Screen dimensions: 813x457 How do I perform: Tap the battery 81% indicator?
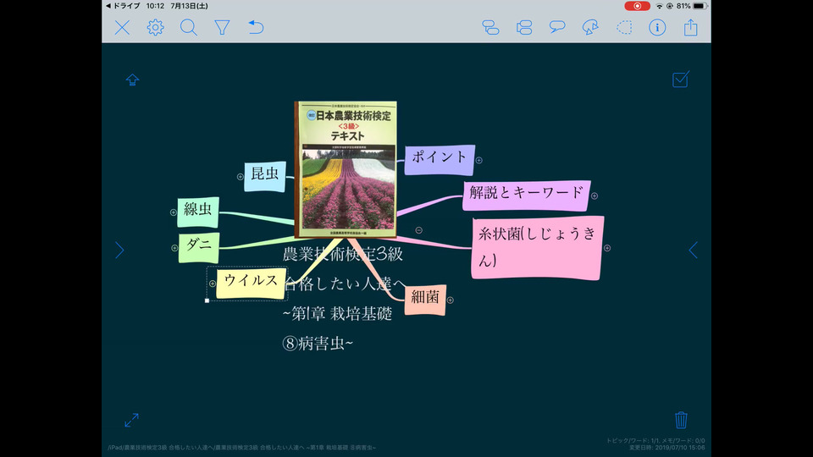[692, 6]
